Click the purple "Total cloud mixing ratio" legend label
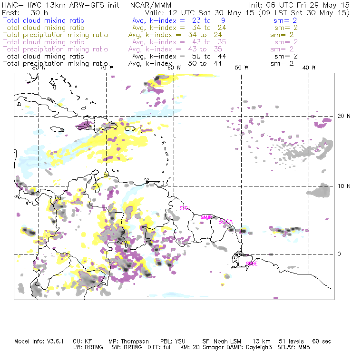 pos(44,42)
